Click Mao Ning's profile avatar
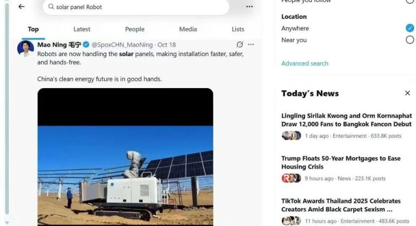 click(25, 48)
